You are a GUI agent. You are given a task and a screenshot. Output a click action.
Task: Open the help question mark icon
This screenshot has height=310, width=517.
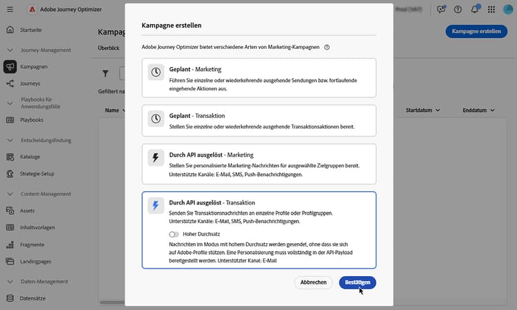(x=458, y=10)
